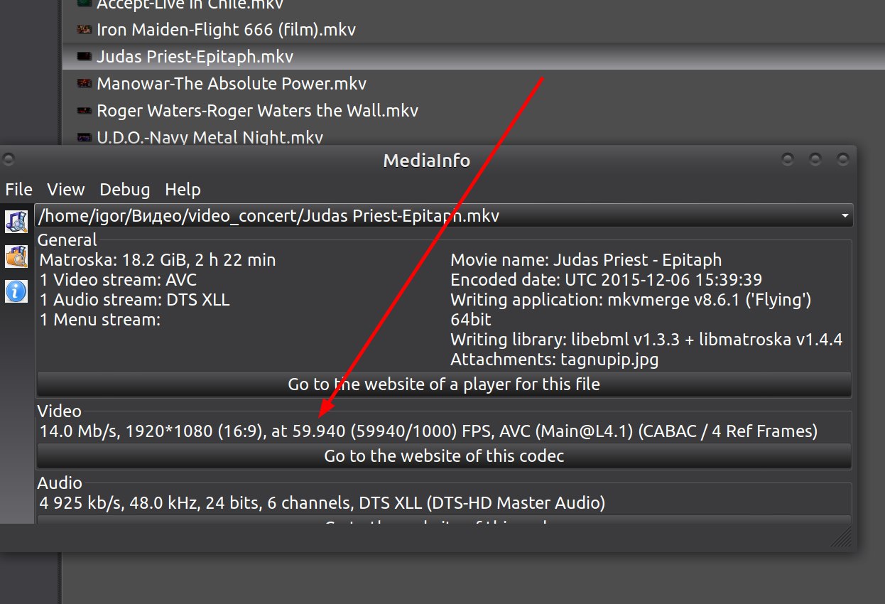This screenshot has height=604, width=885.
Task: Click the Open Folder icon in MediaInfo sidebar
Action: coord(16,257)
